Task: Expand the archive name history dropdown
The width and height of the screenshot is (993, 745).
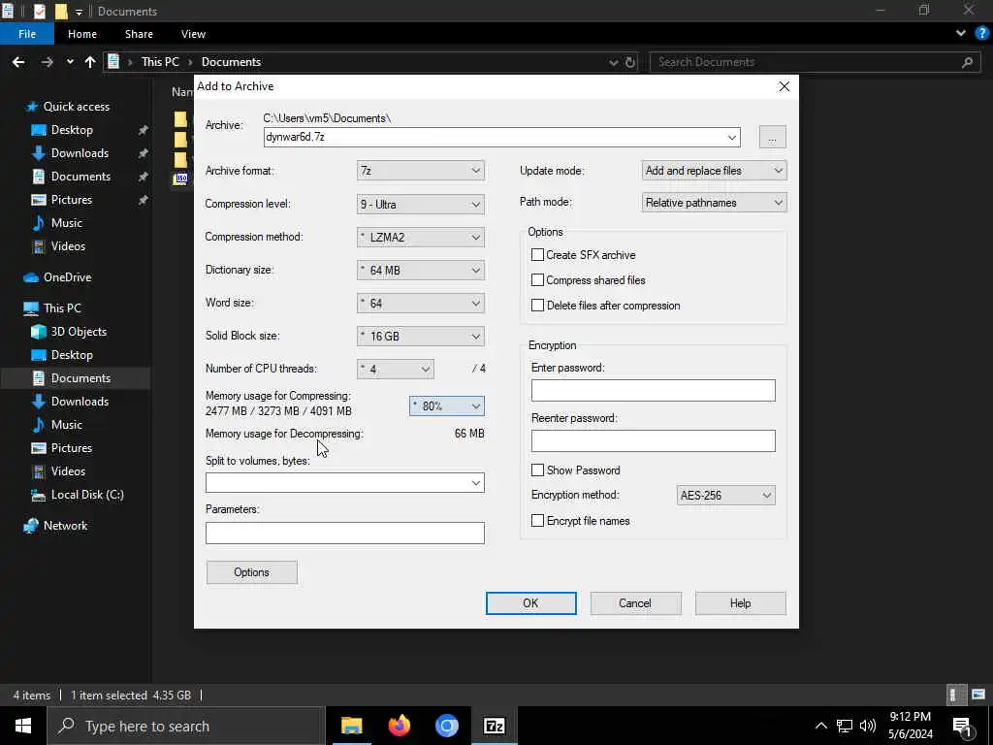Action: (x=732, y=137)
